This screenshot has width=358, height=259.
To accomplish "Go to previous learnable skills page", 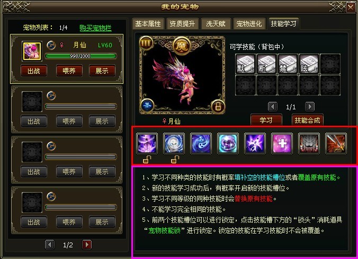I will pos(272,107).
